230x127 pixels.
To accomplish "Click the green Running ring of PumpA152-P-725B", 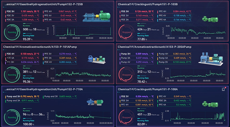I will click(x=12, y=32).
